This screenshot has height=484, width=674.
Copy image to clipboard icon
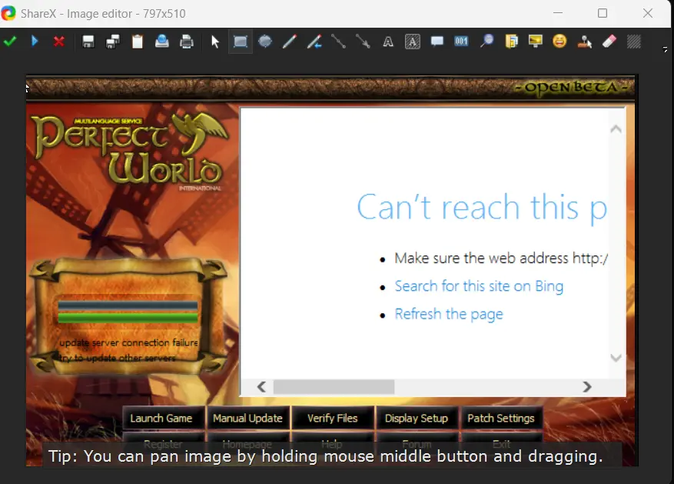(x=137, y=42)
